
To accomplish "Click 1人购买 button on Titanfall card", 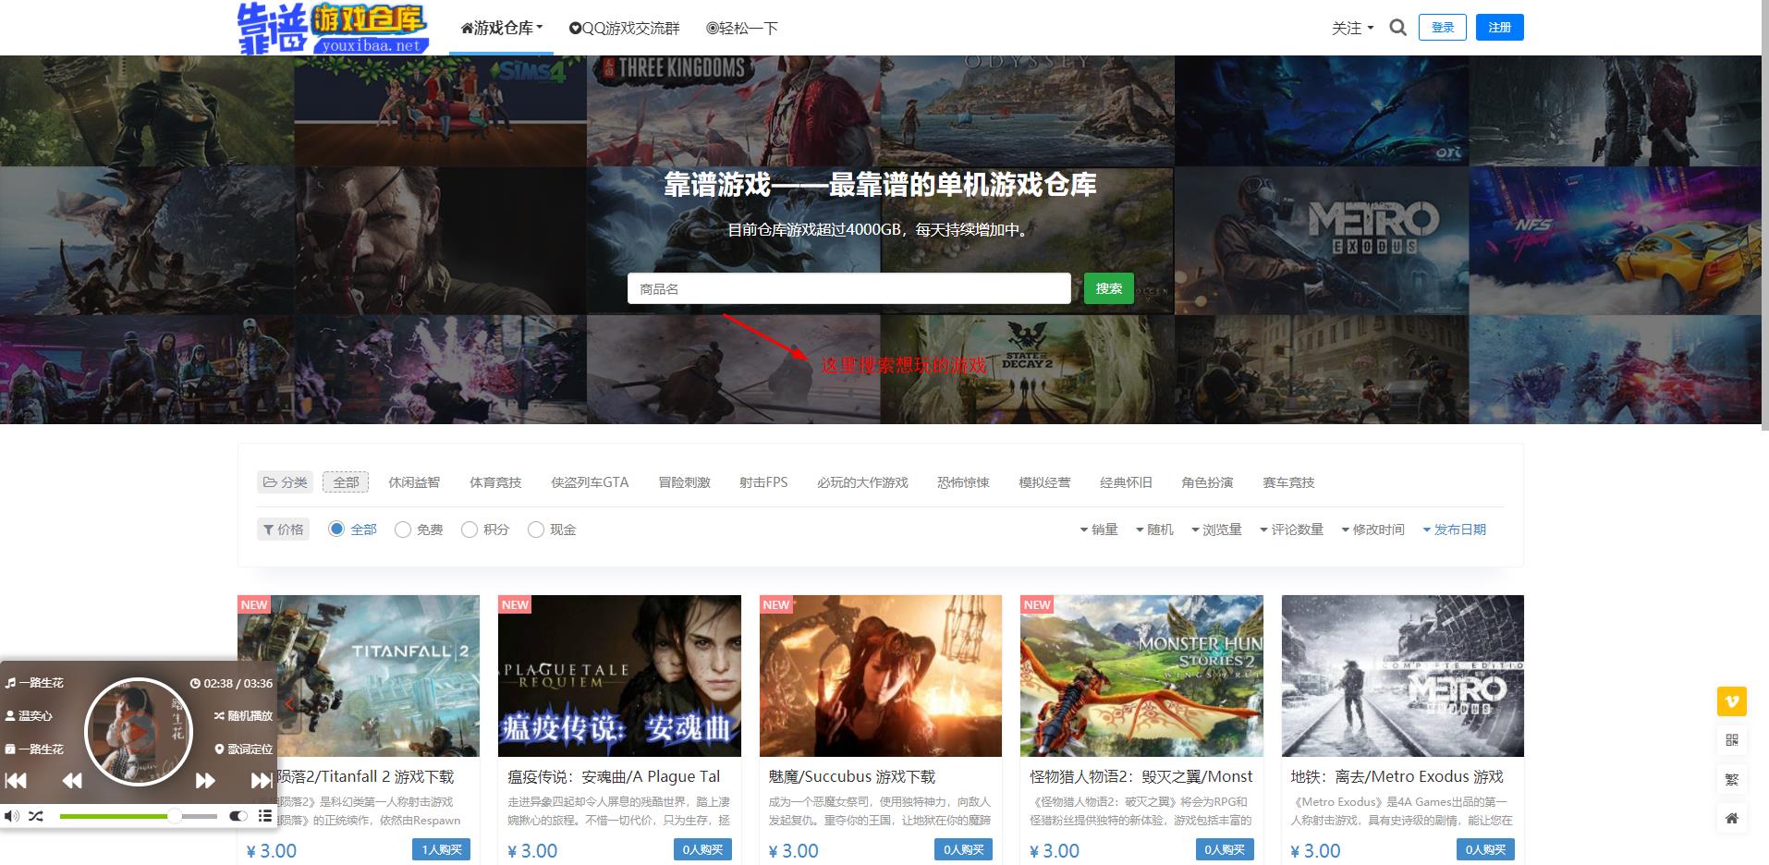I will point(442,849).
